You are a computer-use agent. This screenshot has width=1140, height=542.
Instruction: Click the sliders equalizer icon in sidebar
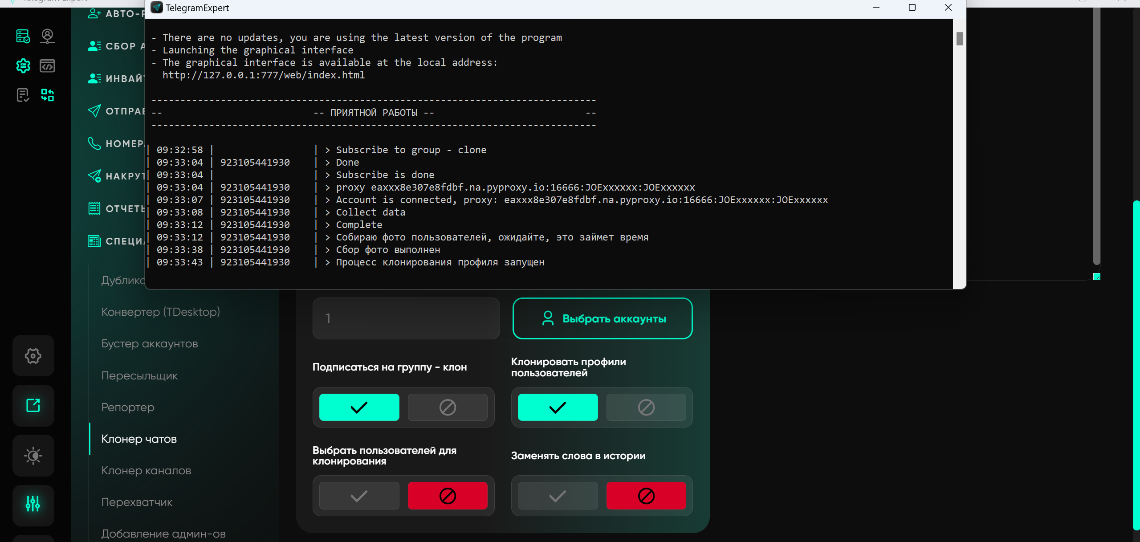coord(33,504)
